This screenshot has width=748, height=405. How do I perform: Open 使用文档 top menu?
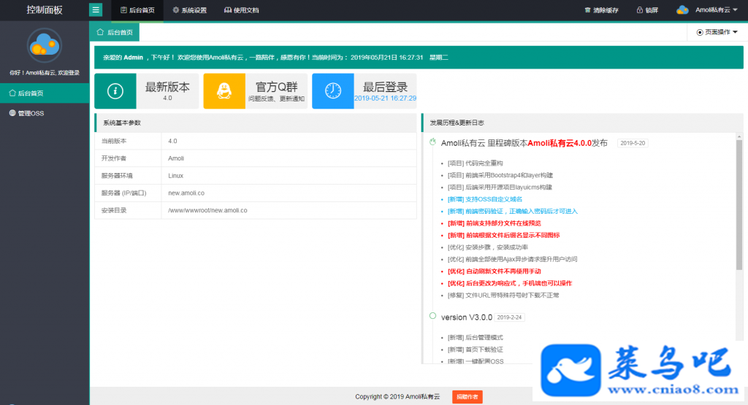click(241, 10)
